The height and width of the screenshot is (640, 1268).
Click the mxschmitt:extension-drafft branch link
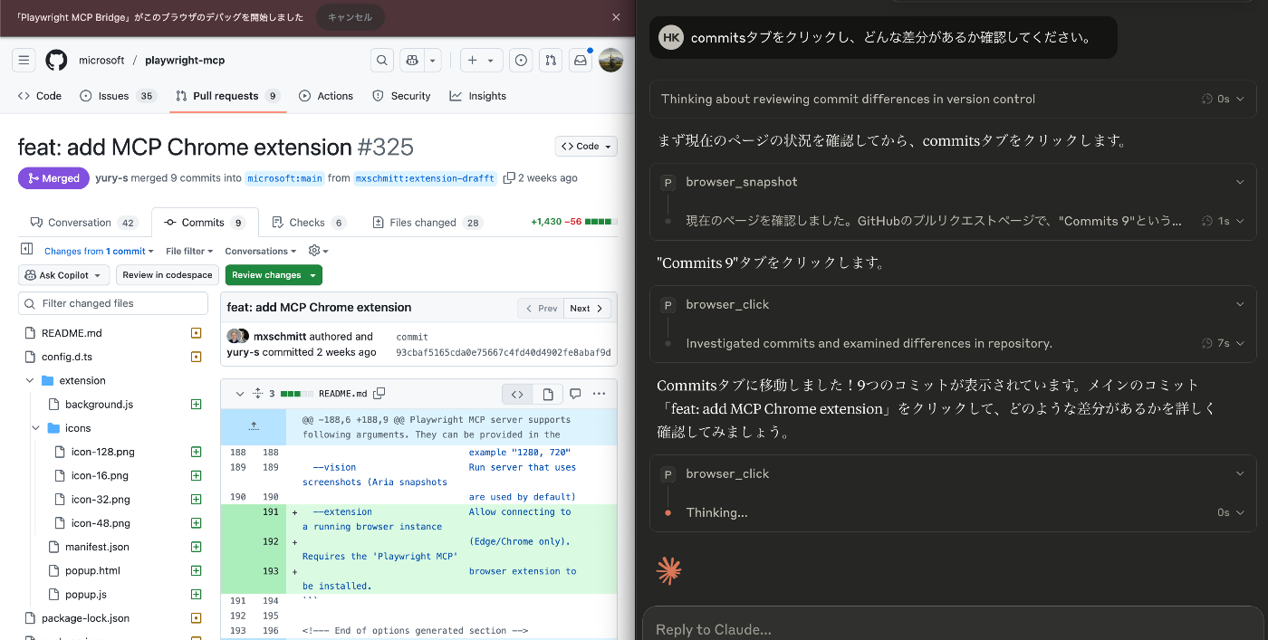point(425,178)
